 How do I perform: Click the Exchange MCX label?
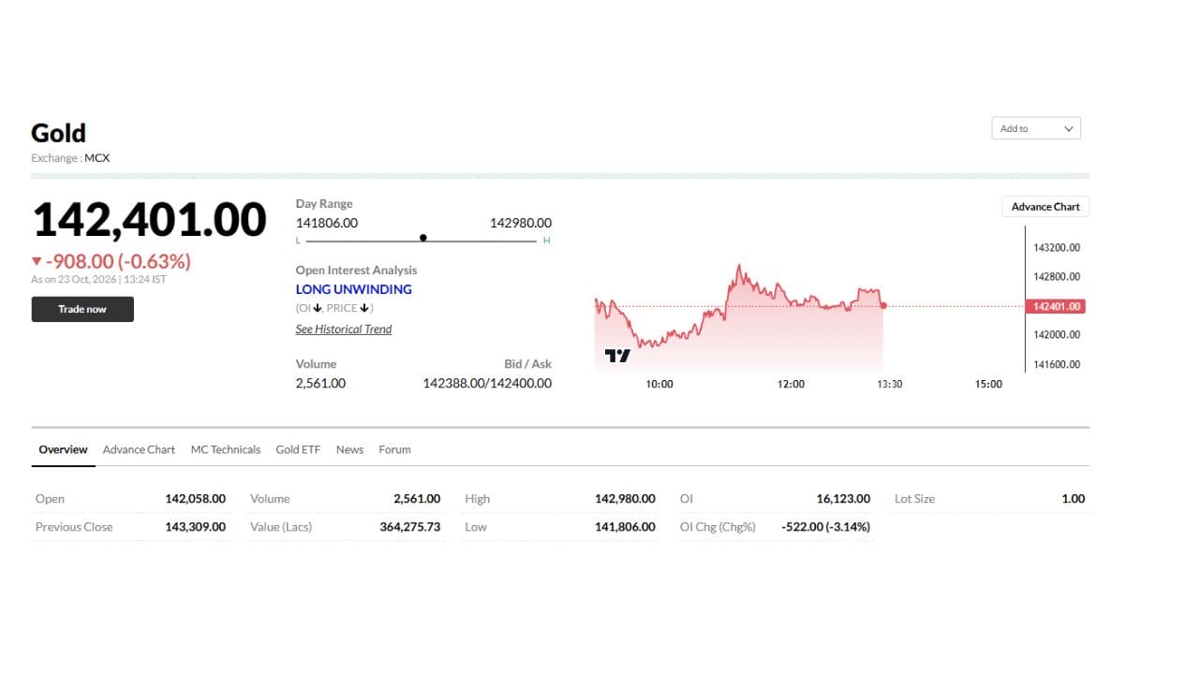click(x=70, y=158)
